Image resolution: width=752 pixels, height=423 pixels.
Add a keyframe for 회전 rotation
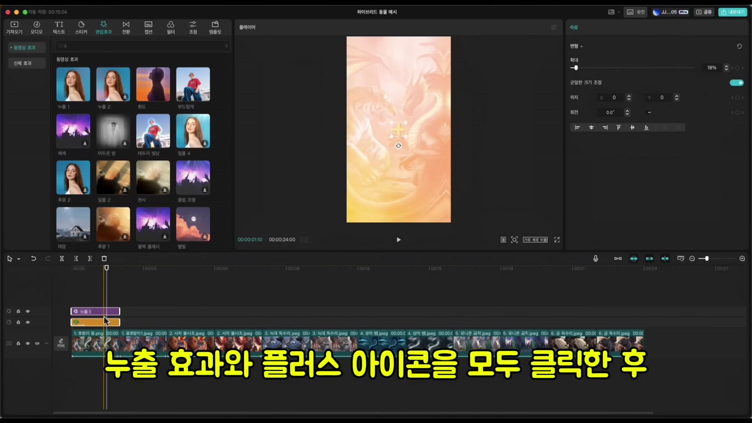coord(737,112)
